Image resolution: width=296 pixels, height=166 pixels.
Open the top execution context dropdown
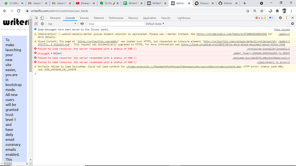click(62, 24)
